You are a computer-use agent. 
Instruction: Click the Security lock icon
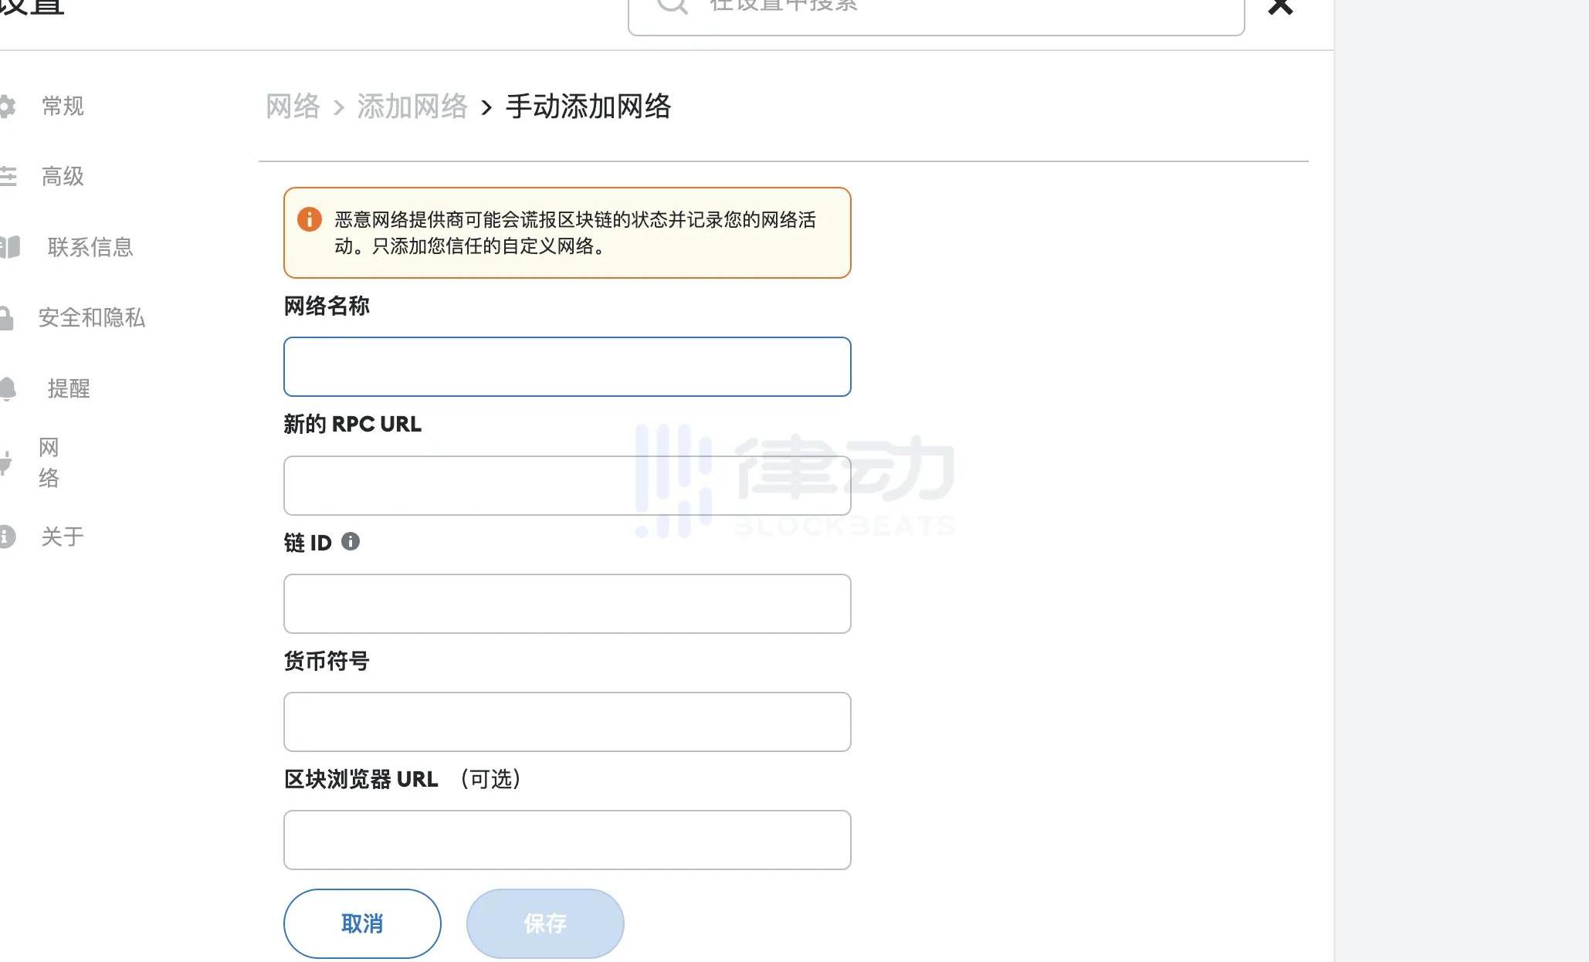6,318
